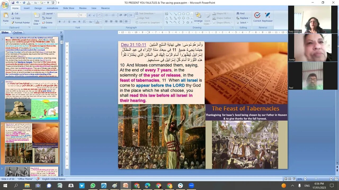Image resolution: width=339 pixels, height=190 pixels.
Task: Align text to the right
Action: point(116,22)
